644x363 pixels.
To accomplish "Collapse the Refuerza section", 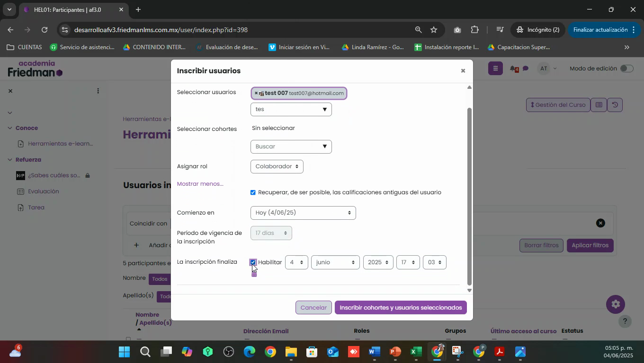I will click(9, 160).
